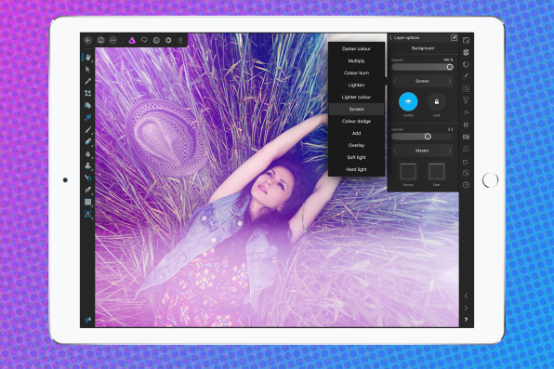Open the Layers studio stack icon
Image resolution: width=554 pixels, height=369 pixels.
(466, 52)
